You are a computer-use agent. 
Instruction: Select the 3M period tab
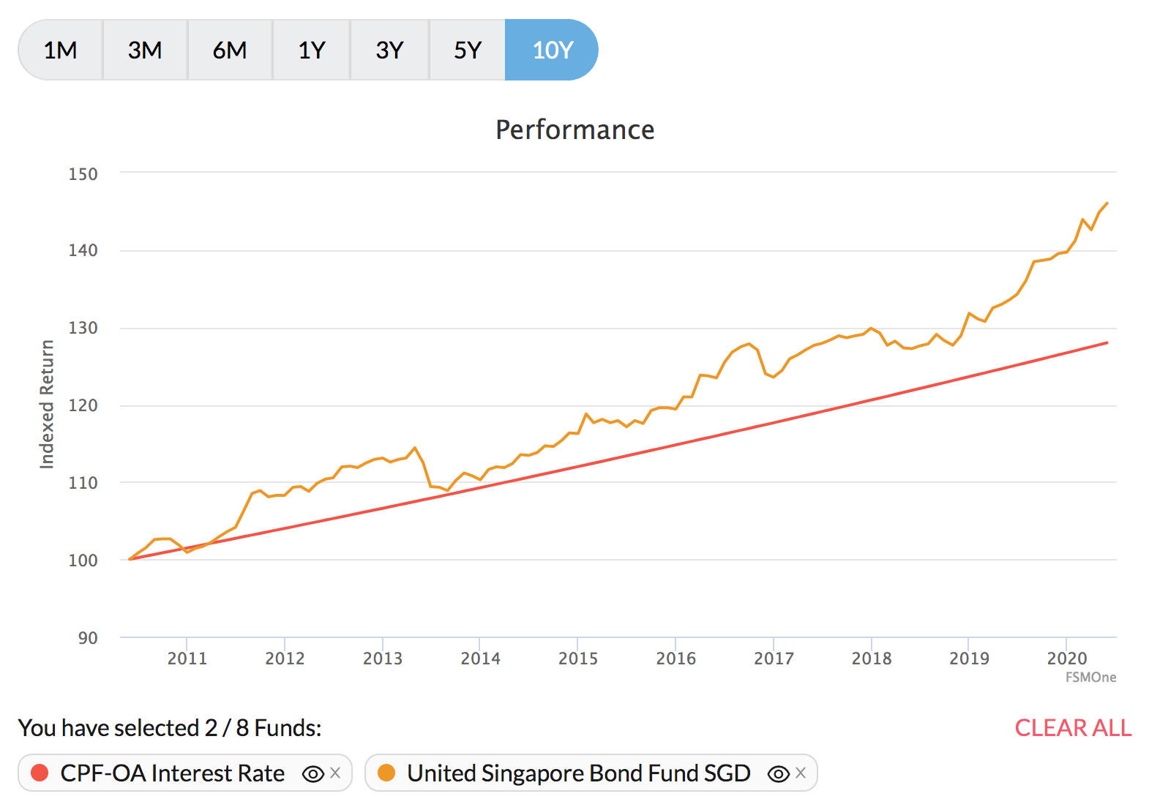coord(145,50)
